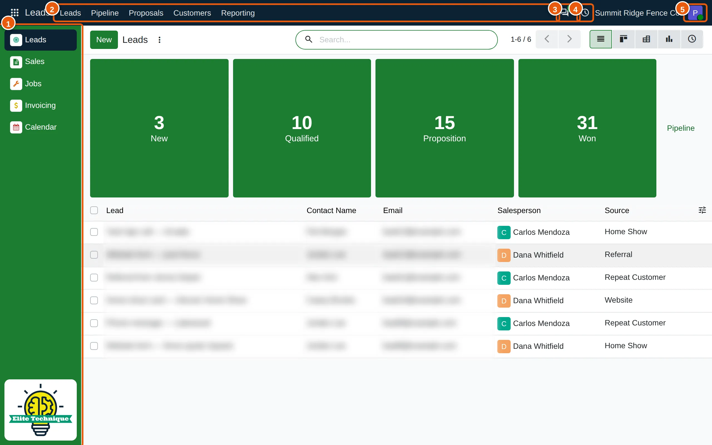Open the 15 Proposition stage card
This screenshot has width=712, height=445.
click(444, 128)
